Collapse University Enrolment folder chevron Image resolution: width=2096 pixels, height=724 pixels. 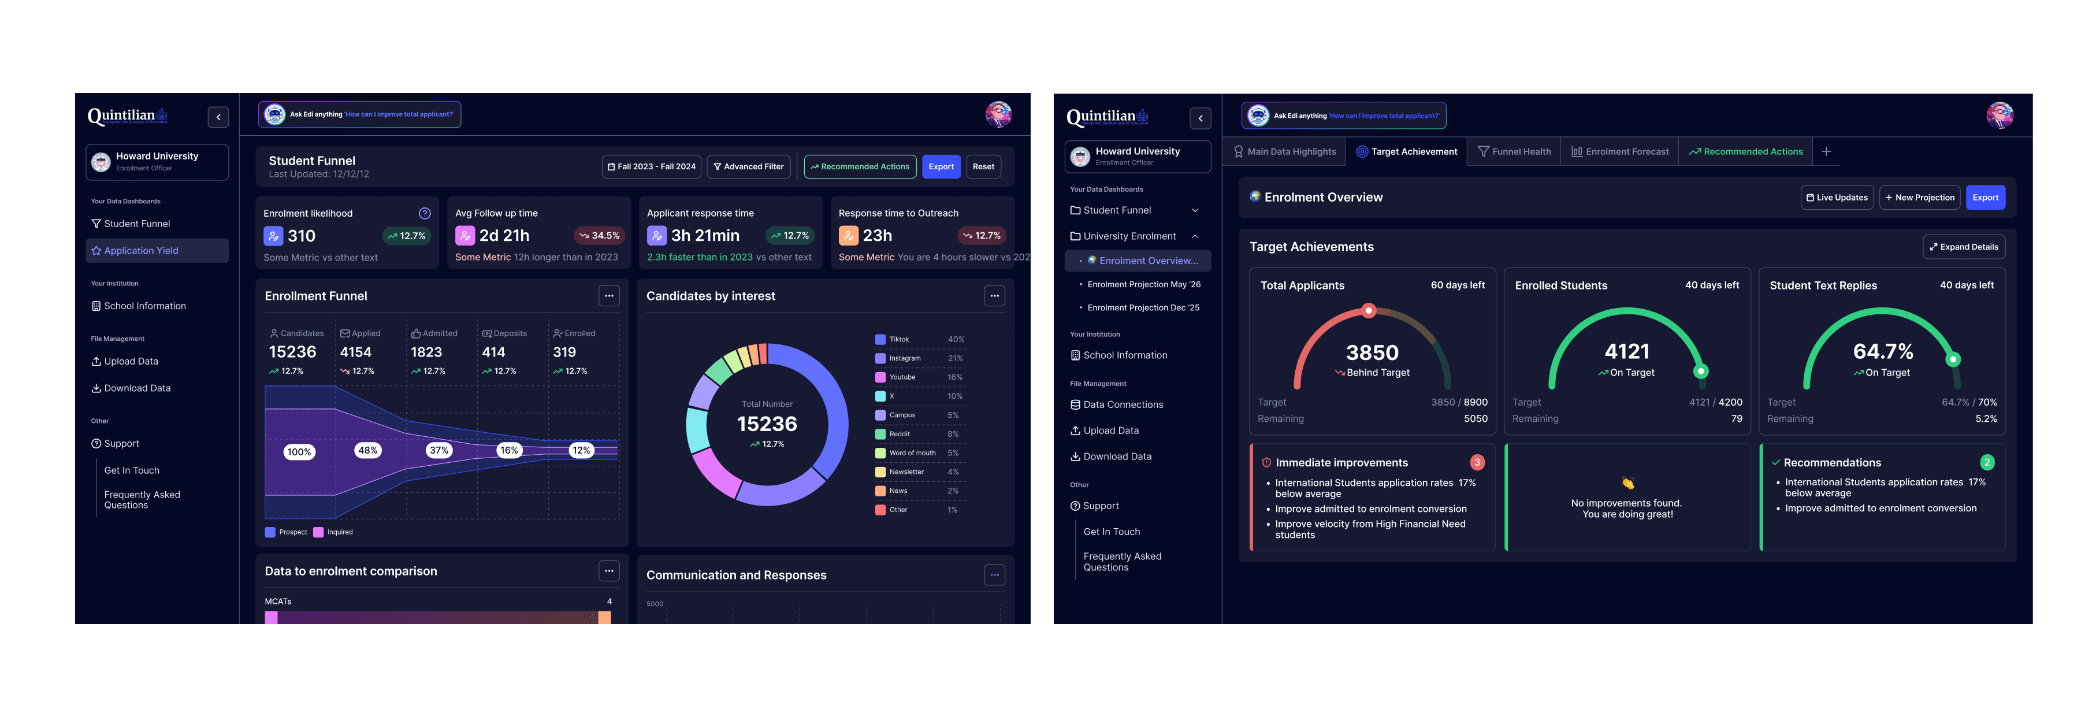coord(1195,237)
